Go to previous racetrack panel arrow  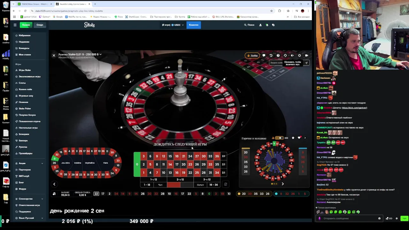tap(54, 184)
